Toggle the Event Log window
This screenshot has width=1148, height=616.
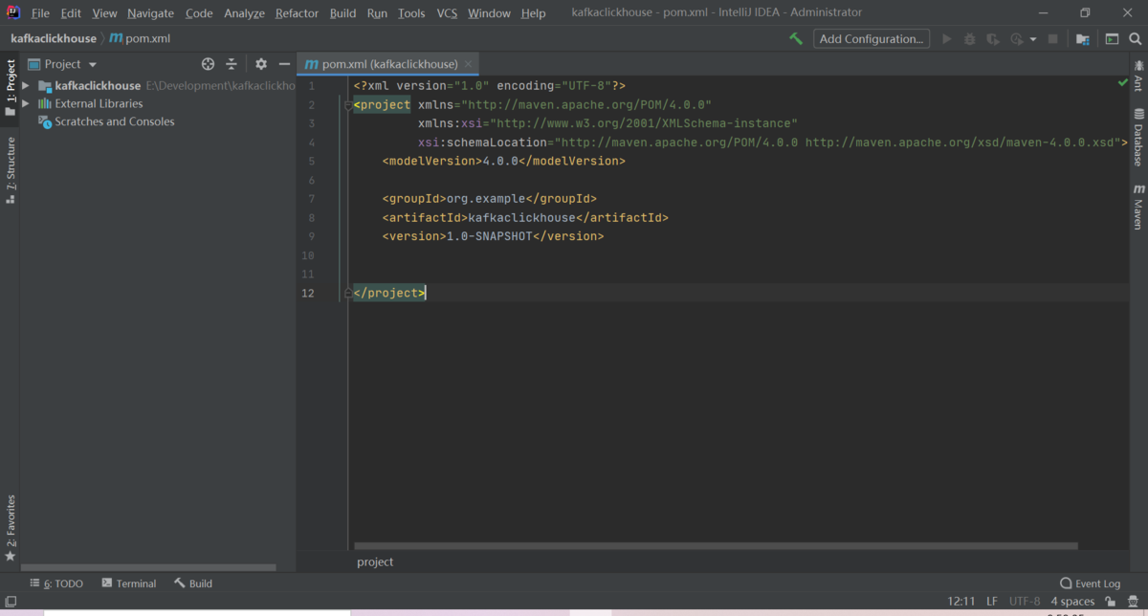click(x=1090, y=583)
